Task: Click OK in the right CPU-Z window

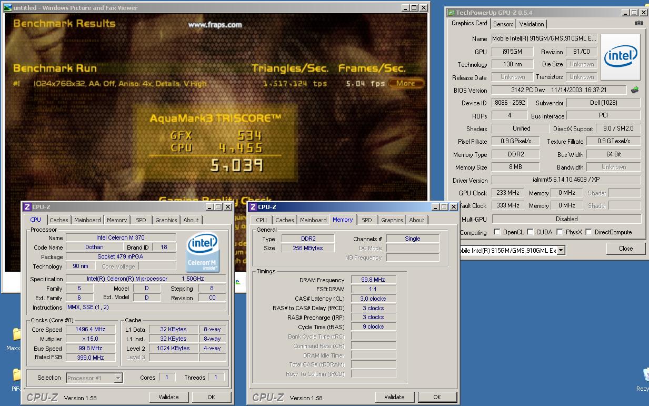Action: pyautogui.click(x=437, y=397)
